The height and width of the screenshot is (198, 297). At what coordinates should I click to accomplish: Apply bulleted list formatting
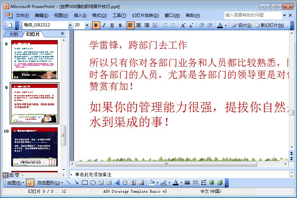point(173,25)
